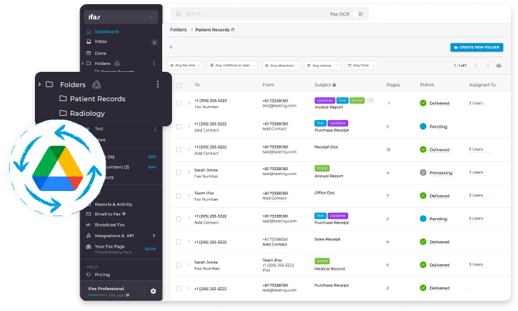
Task: Click Delivered status icon in Sales Receipt row
Action: (x=423, y=241)
